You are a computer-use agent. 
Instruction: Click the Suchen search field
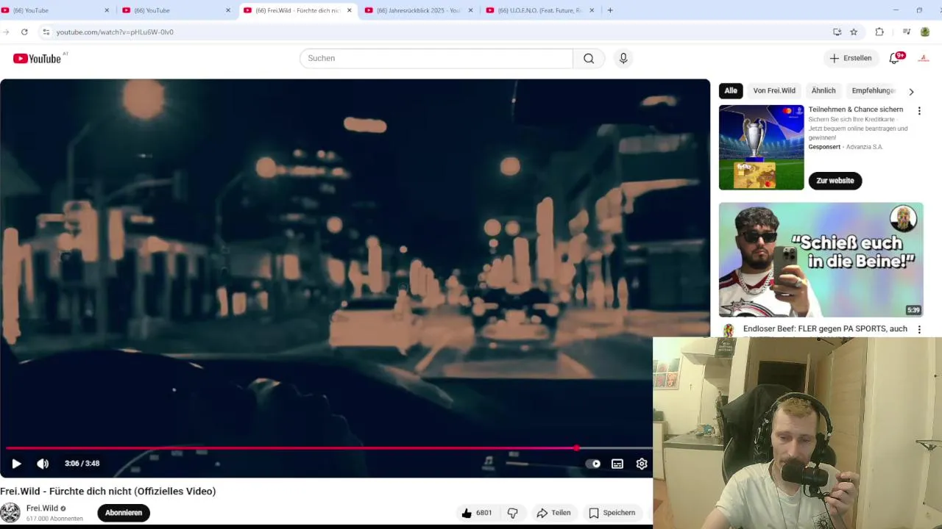pyautogui.click(x=436, y=58)
